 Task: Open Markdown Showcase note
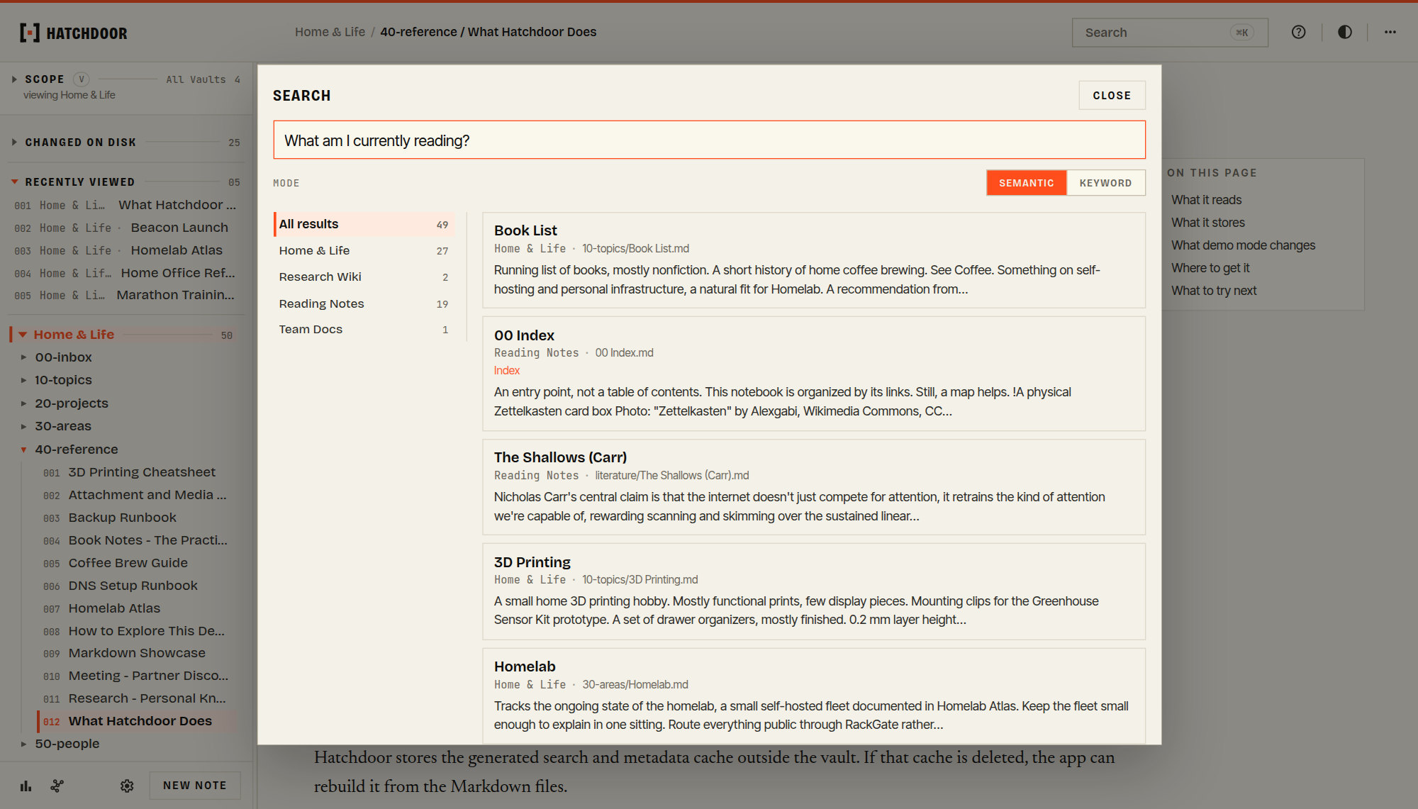coord(137,653)
